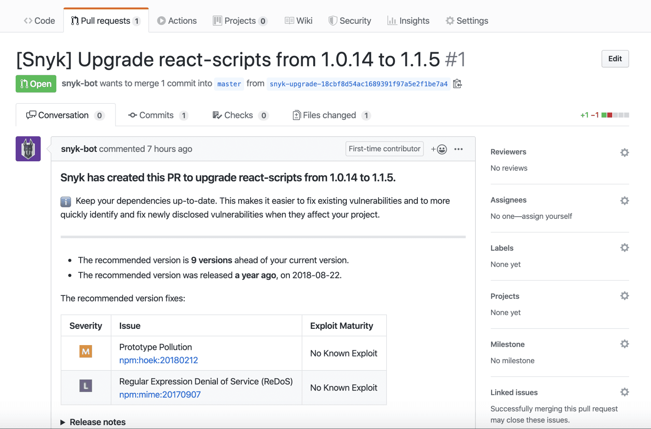Open the Linked issues gear settings

(x=624, y=392)
